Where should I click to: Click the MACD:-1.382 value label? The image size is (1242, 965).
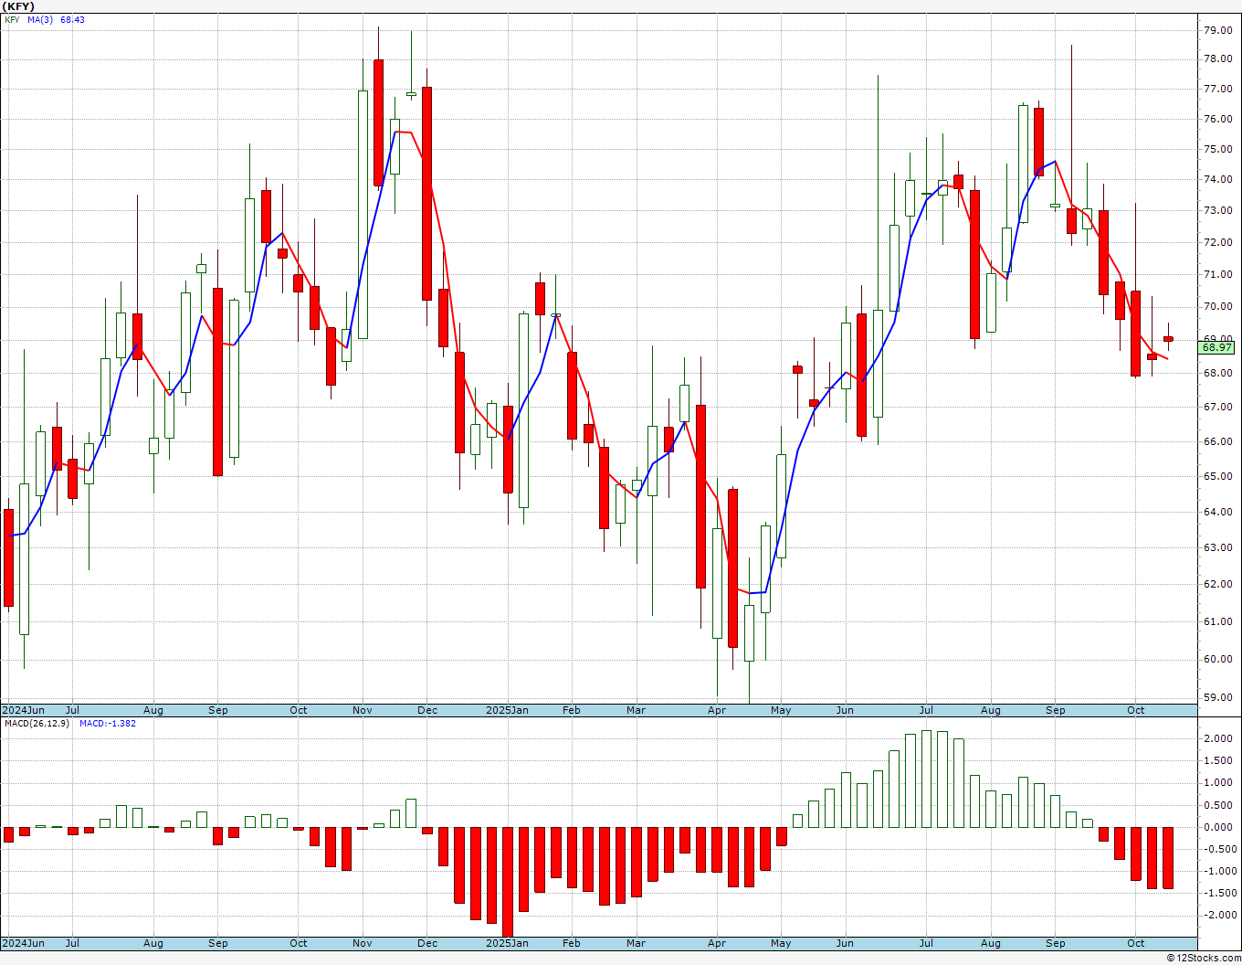[x=107, y=723]
